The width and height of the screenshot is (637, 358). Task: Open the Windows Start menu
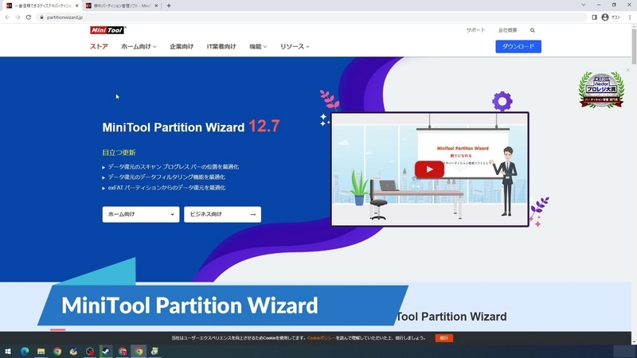(8, 352)
